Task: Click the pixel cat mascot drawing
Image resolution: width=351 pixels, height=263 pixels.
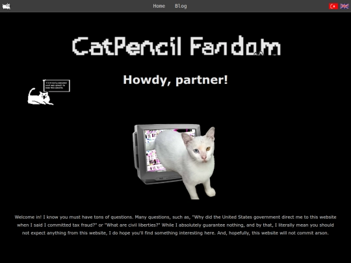Action: click(x=40, y=96)
